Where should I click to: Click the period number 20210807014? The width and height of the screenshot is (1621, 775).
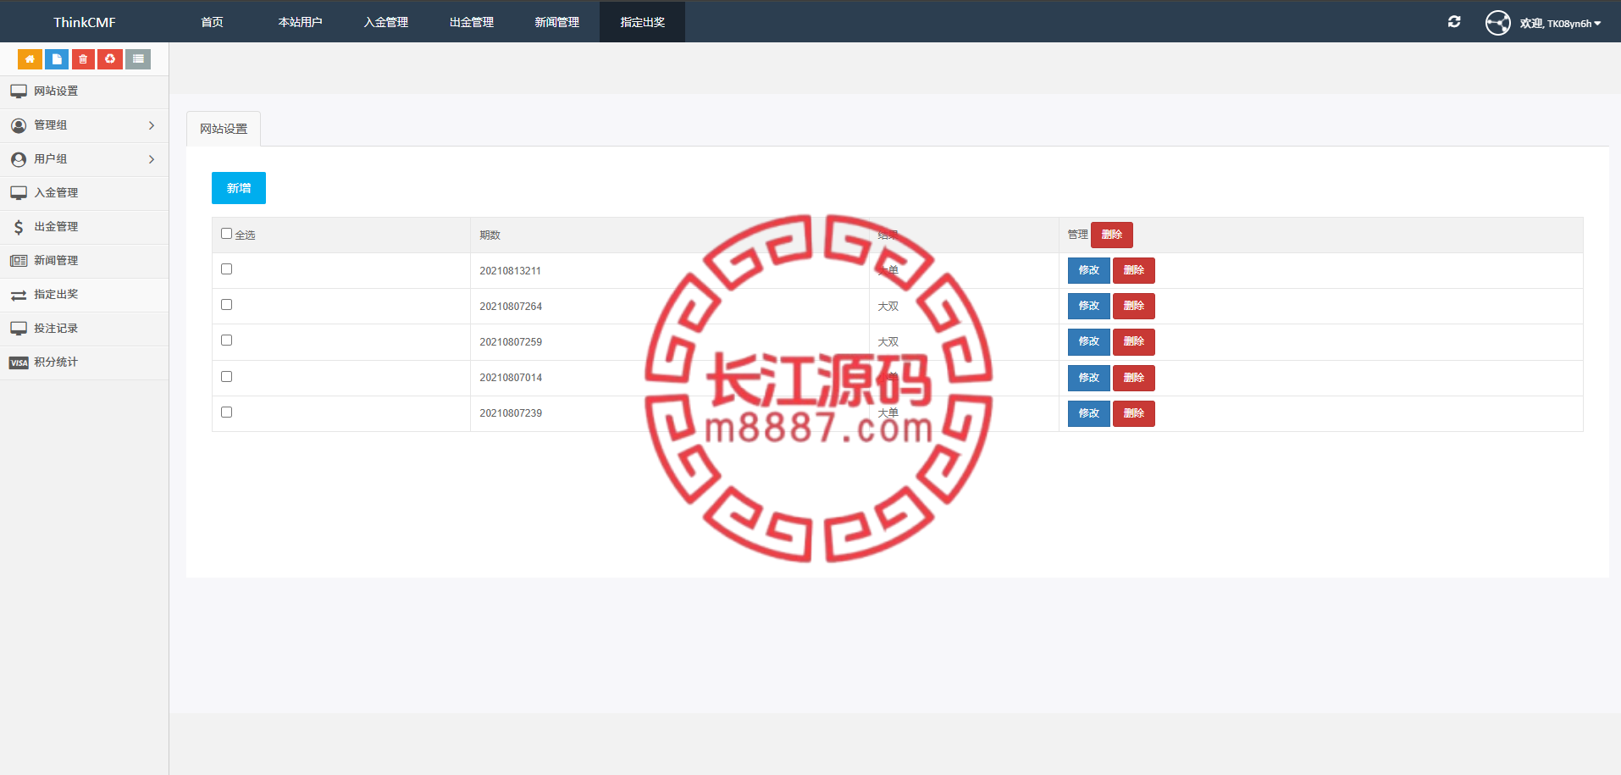[511, 378]
